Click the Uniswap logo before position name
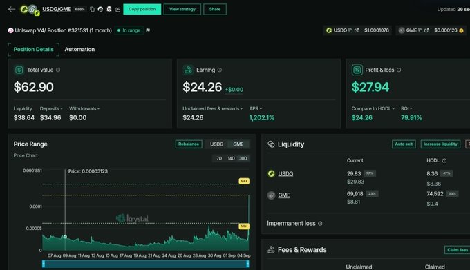The width and height of the screenshot is (470, 270). point(11,30)
